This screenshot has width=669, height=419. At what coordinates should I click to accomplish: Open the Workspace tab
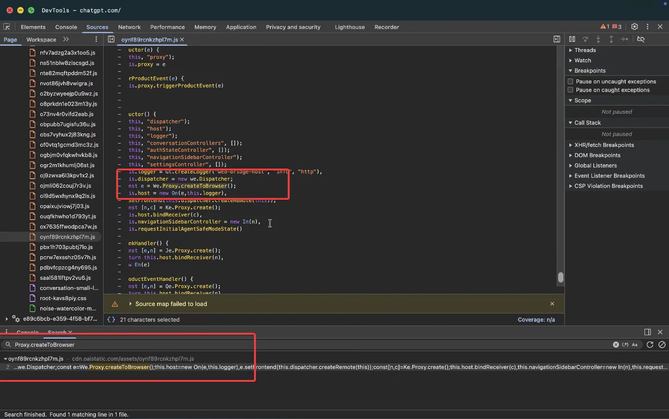point(41,39)
